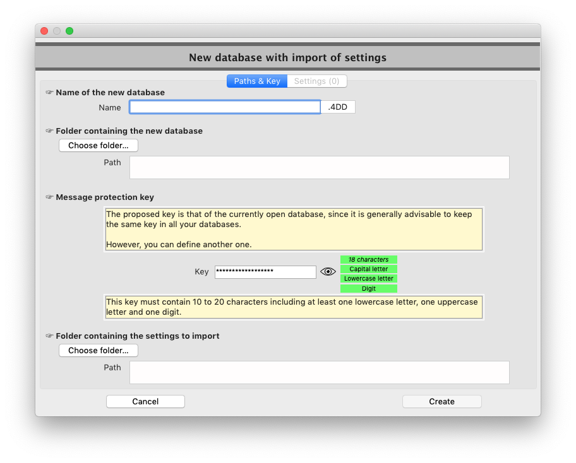Click the pointing hand icon beside "Name of the new database"
576x463 pixels.
tap(49, 92)
